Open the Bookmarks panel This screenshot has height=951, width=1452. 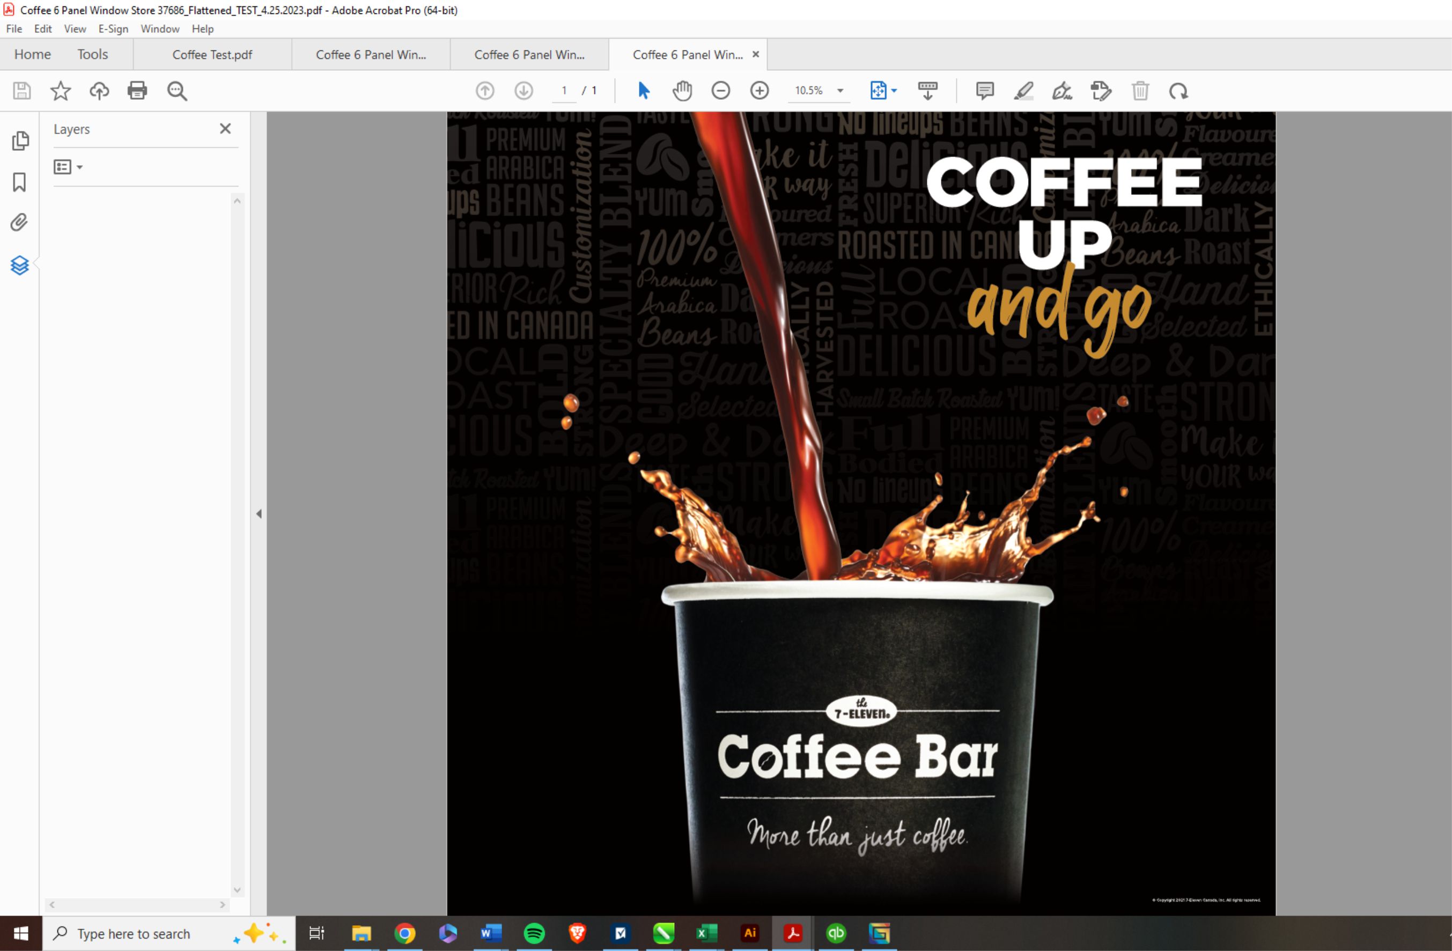19,182
